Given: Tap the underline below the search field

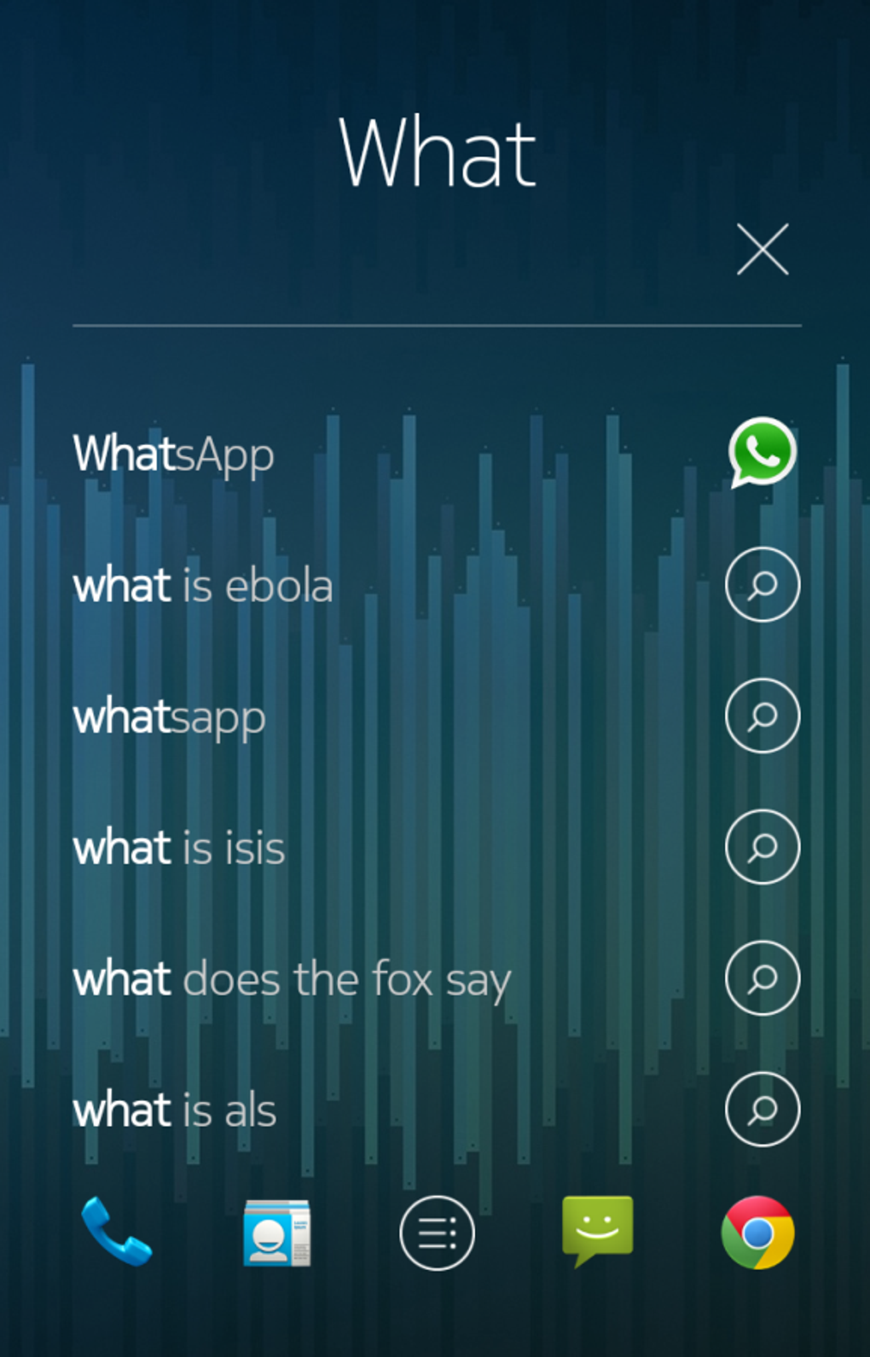Looking at the screenshot, I should 437,326.
